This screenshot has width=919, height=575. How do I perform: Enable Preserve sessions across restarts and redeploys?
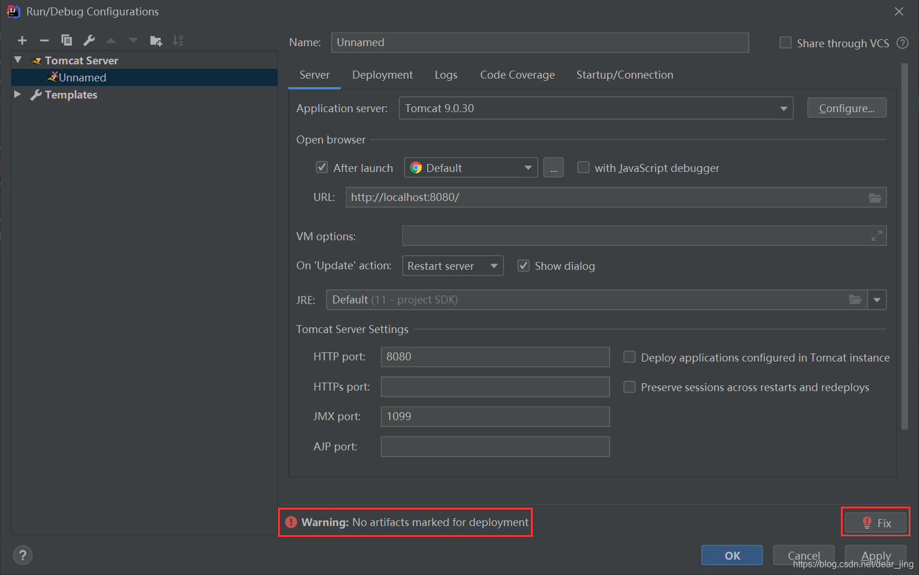630,387
